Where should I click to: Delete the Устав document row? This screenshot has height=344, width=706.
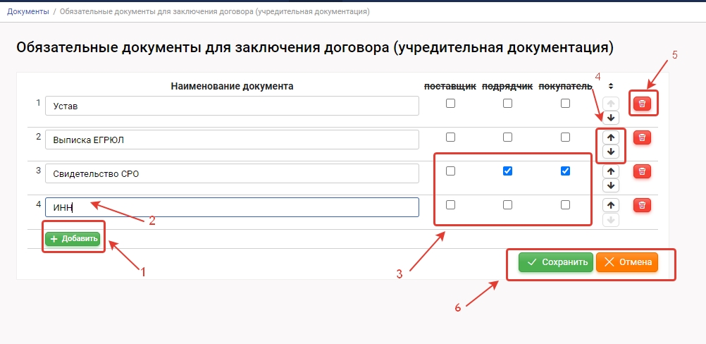(x=641, y=104)
